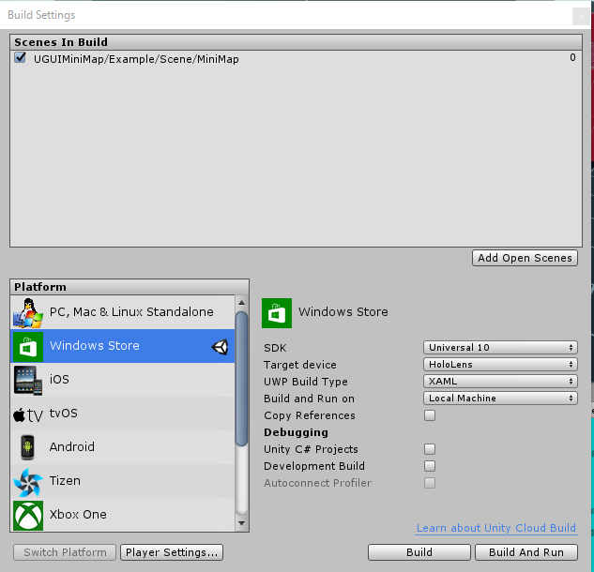Select the tvOS platform label
Screen dimensions: 594x572
point(63,413)
